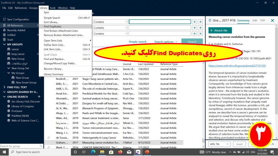The width and height of the screenshot is (278, 156).
Task: Sort by the Reference Type column header
Action: 169,64
